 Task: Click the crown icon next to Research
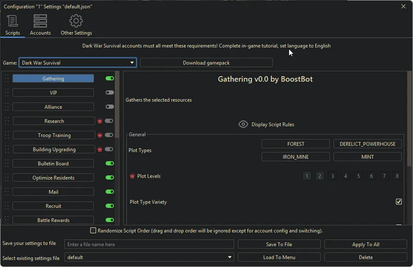[100, 121]
